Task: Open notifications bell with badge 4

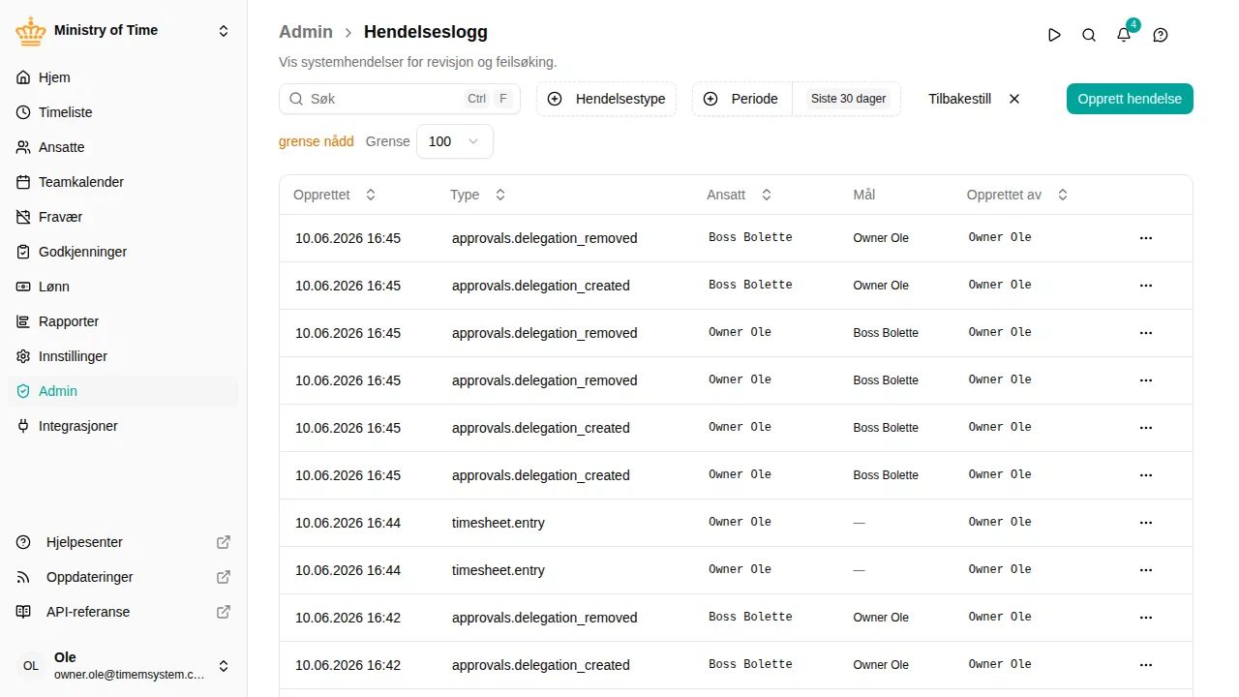Action: point(1124,35)
